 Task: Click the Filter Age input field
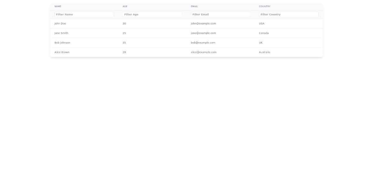pos(152,14)
